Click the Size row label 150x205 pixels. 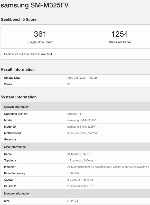tap(7, 201)
